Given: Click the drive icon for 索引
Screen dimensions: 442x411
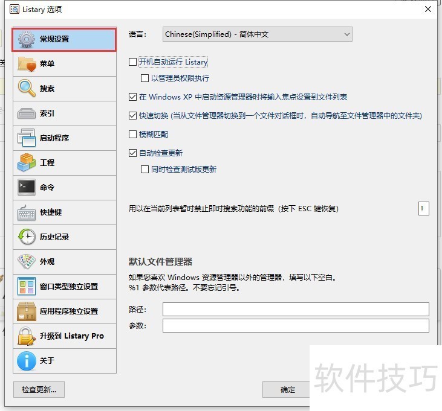Looking at the screenshot, I should pos(27,113).
